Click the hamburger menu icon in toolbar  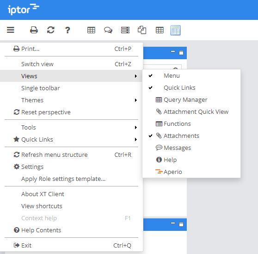(11, 30)
